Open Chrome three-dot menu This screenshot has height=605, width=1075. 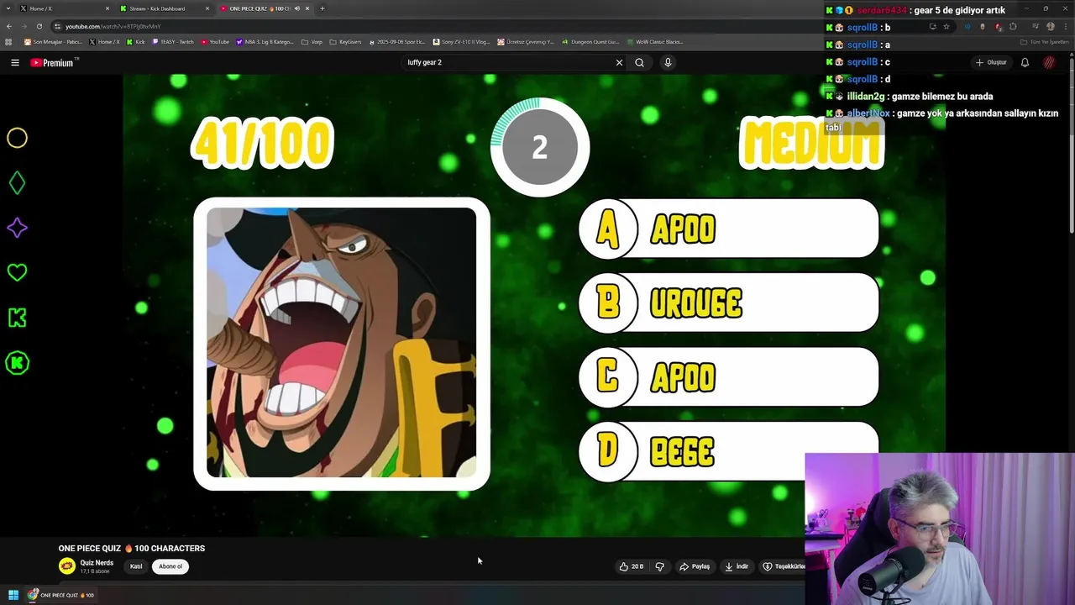1064,26
